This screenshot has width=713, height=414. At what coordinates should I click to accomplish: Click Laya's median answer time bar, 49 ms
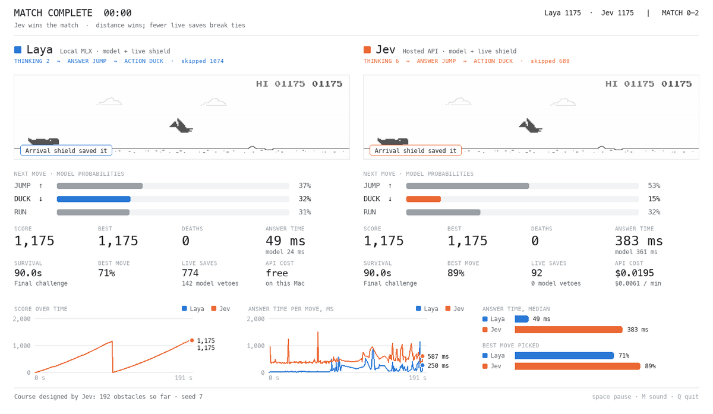522,319
